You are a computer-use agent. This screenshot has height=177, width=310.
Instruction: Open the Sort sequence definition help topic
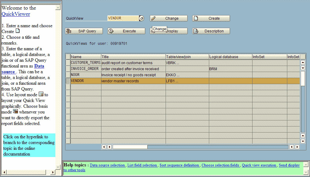click(179, 165)
